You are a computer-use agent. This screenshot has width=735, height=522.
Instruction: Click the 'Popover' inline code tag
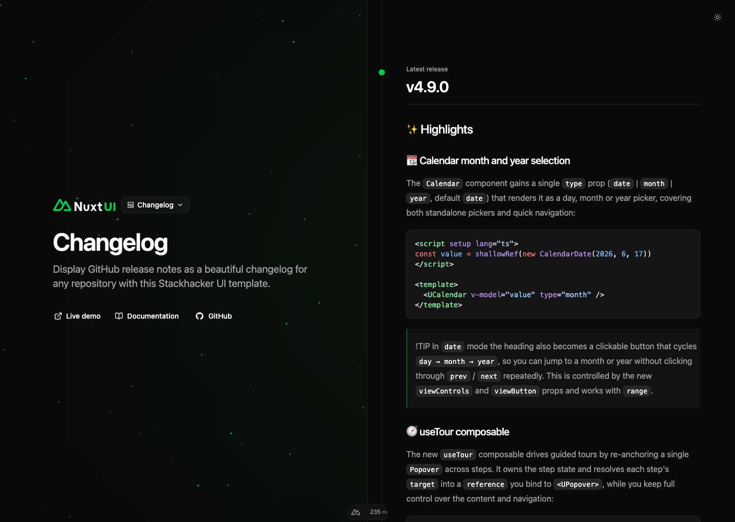[x=424, y=469]
